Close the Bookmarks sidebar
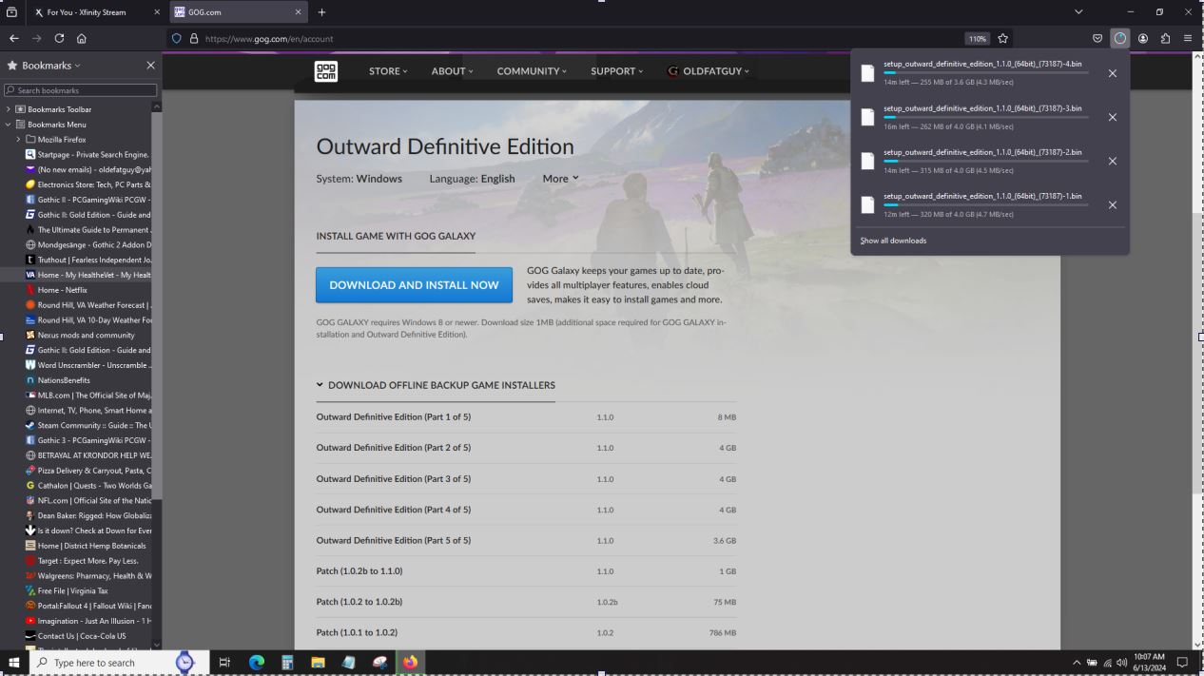The width and height of the screenshot is (1204, 676). (150, 66)
